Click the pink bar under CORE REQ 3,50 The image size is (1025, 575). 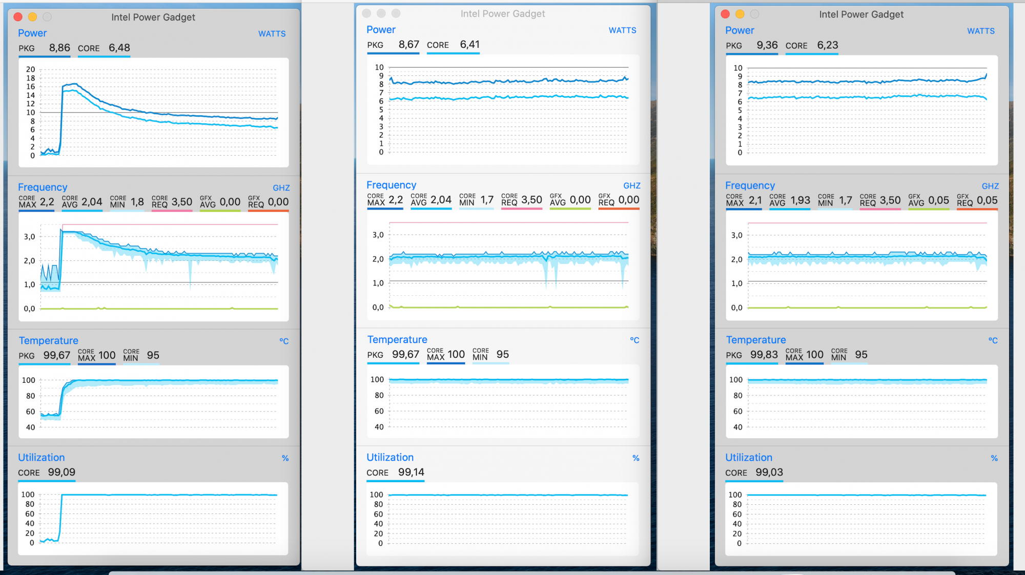pos(172,211)
